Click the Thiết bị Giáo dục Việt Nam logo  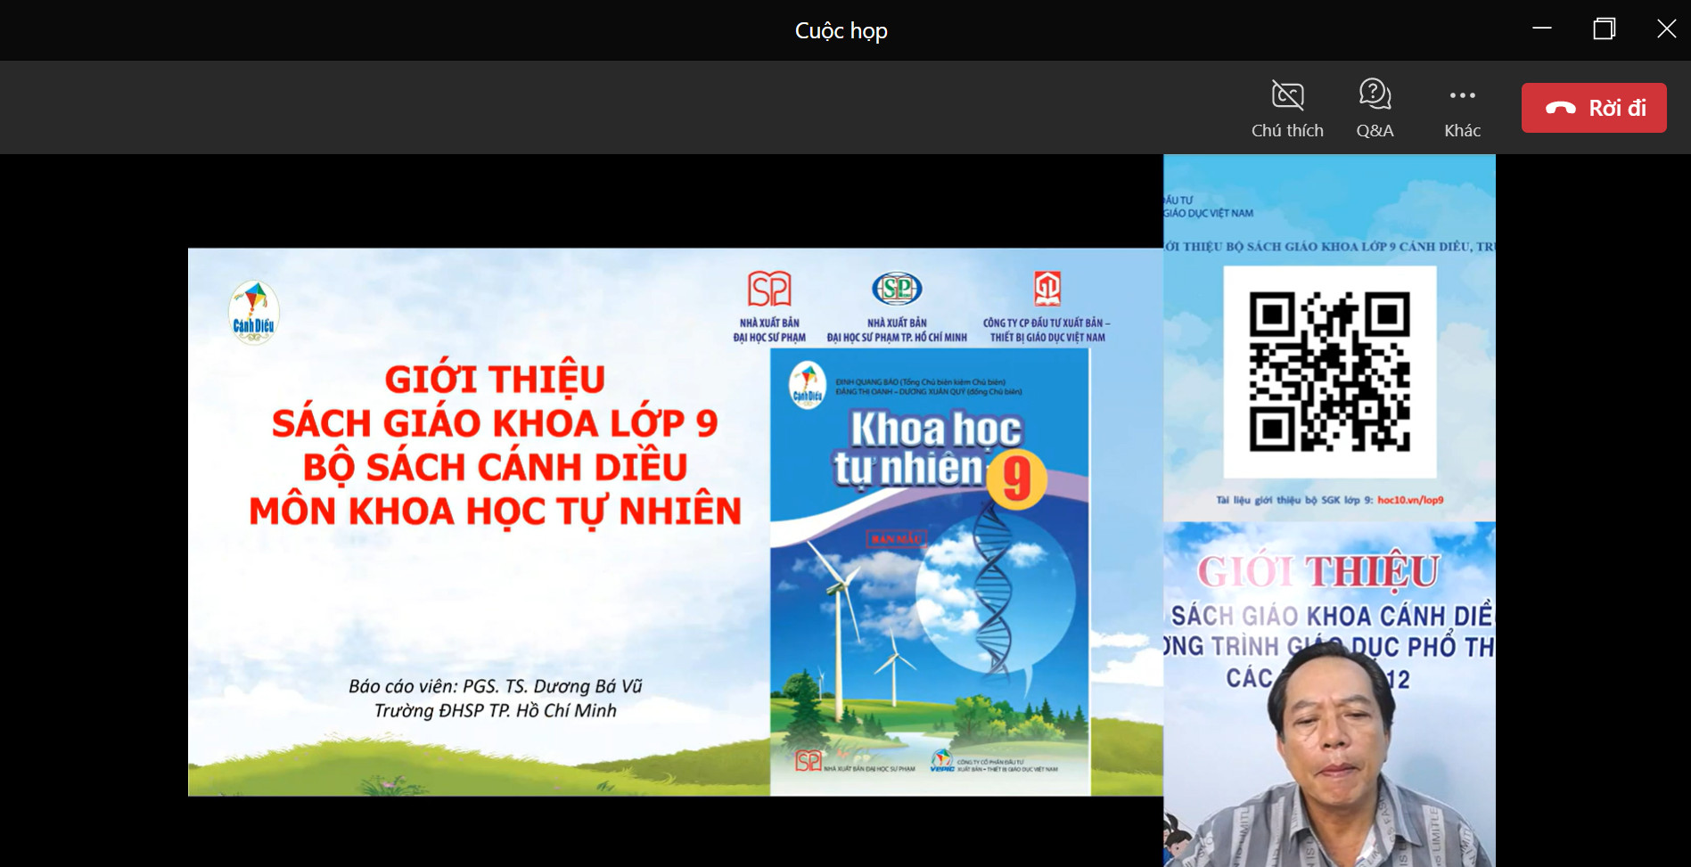(x=1047, y=289)
